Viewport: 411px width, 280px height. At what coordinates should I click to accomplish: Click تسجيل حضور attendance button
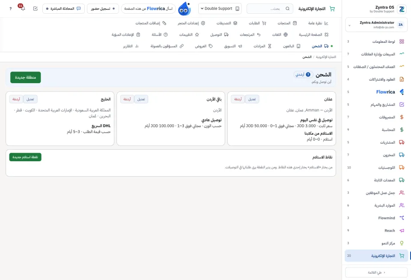(x=103, y=9)
